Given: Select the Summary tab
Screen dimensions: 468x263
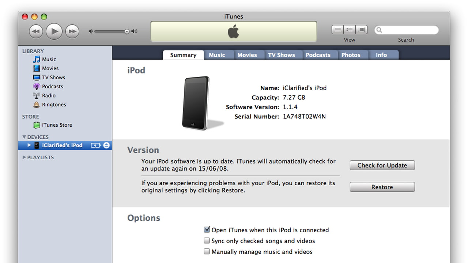Looking at the screenshot, I should [x=183, y=55].
